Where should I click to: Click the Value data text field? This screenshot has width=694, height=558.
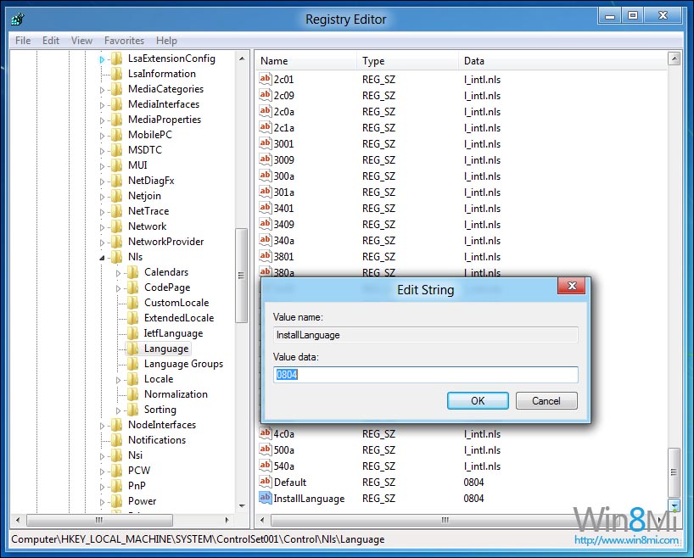[x=425, y=375]
